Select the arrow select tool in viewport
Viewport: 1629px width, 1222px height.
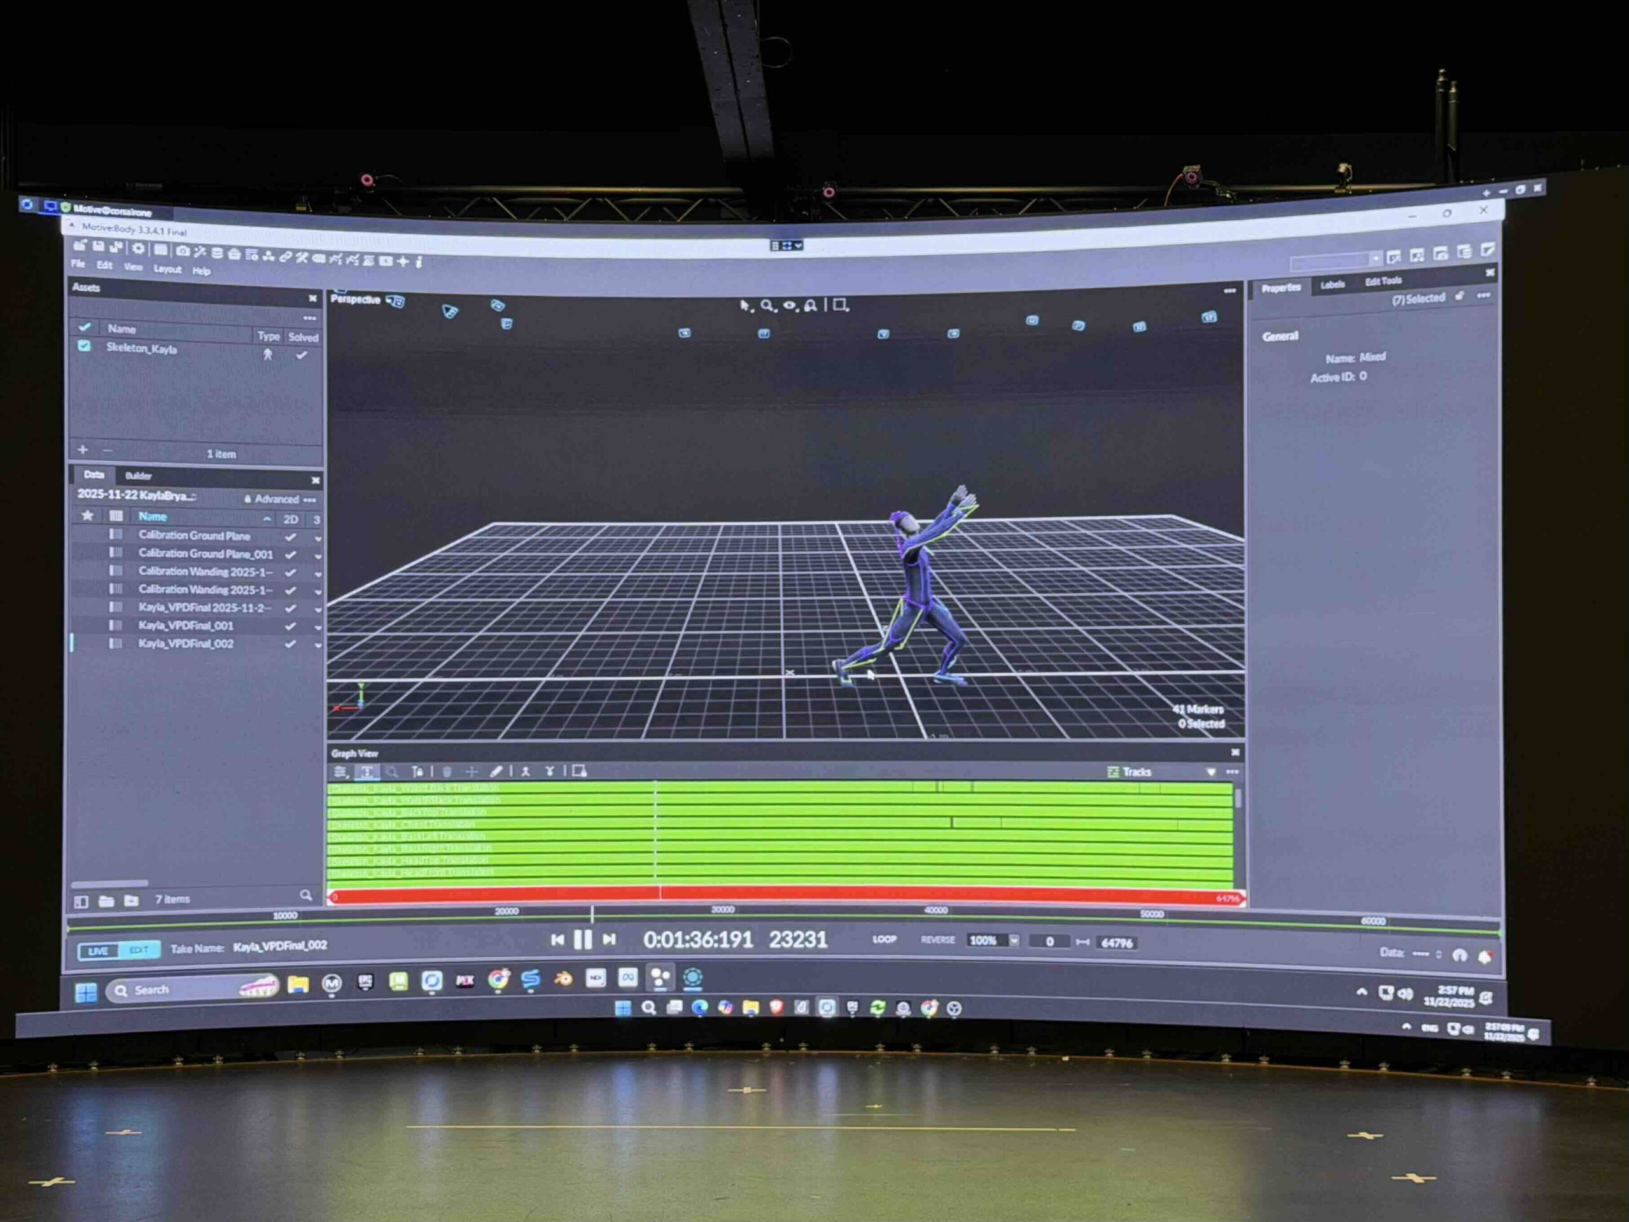click(745, 305)
